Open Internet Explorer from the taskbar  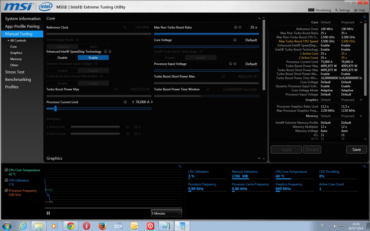coord(23,226)
